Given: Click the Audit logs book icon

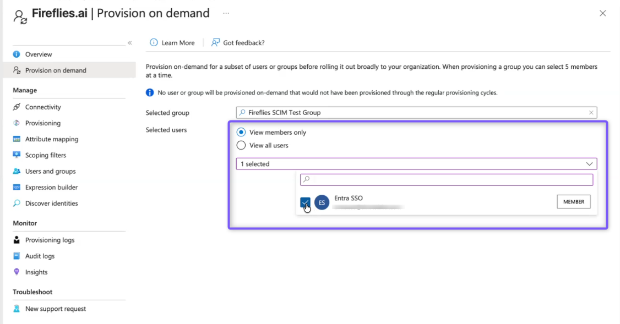Looking at the screenshot, I should (x=16, y=256).
